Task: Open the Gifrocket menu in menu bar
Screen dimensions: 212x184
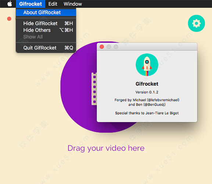Action: 30,4
